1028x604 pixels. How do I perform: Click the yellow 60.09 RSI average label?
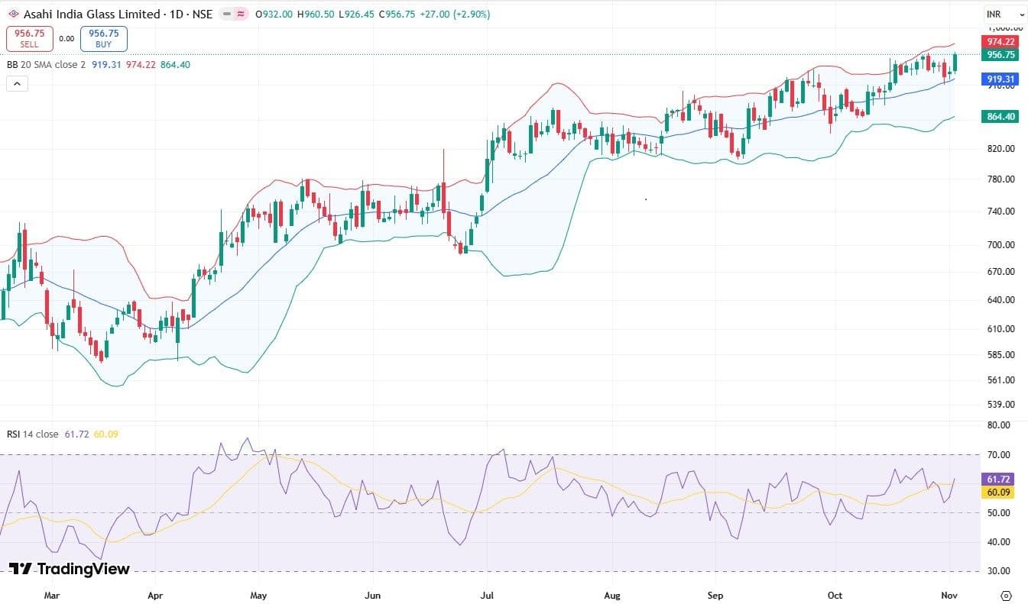(x=1000, y=493)
